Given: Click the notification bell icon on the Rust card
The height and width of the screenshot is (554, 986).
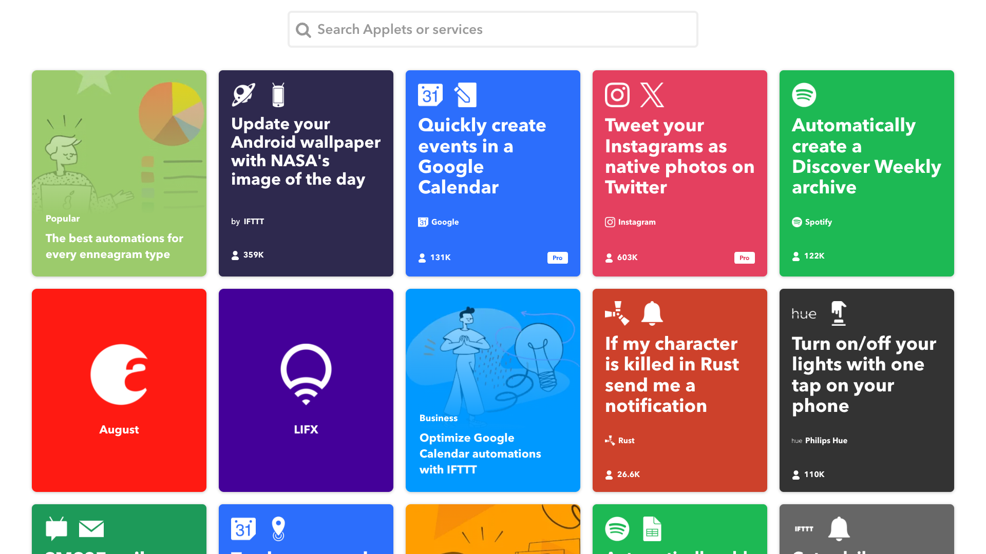Looking at the screenshot, I should (x=652, y=313).
